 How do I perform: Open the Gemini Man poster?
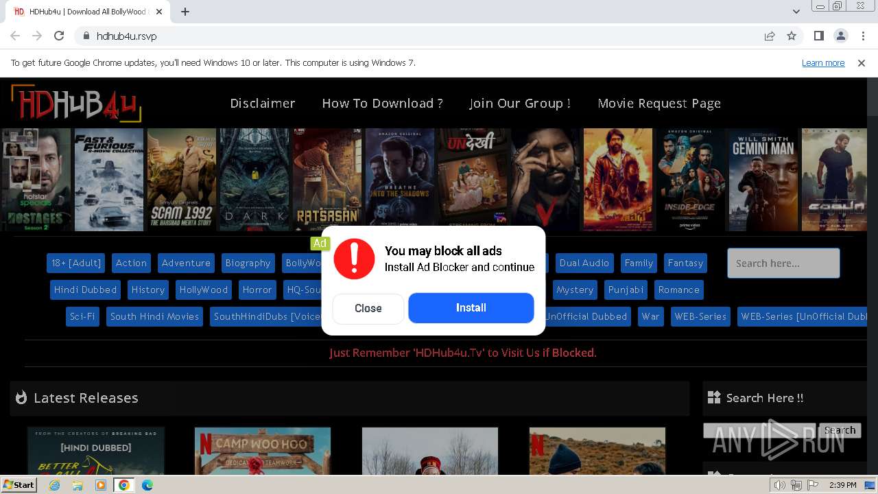[x=763, y=179]
